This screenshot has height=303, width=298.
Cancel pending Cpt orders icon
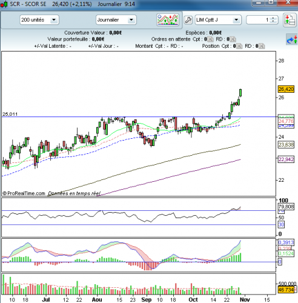pyautogui.click(x=210, y=39)
